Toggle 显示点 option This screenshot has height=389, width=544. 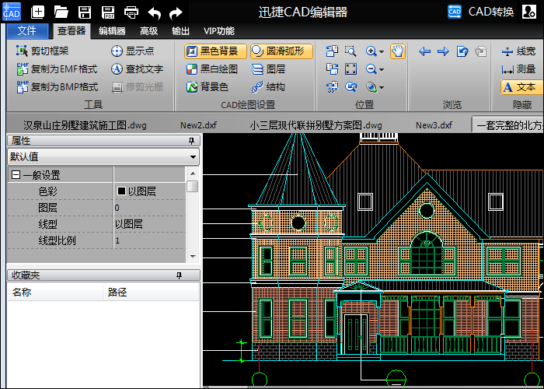click(x=133, y=51)
